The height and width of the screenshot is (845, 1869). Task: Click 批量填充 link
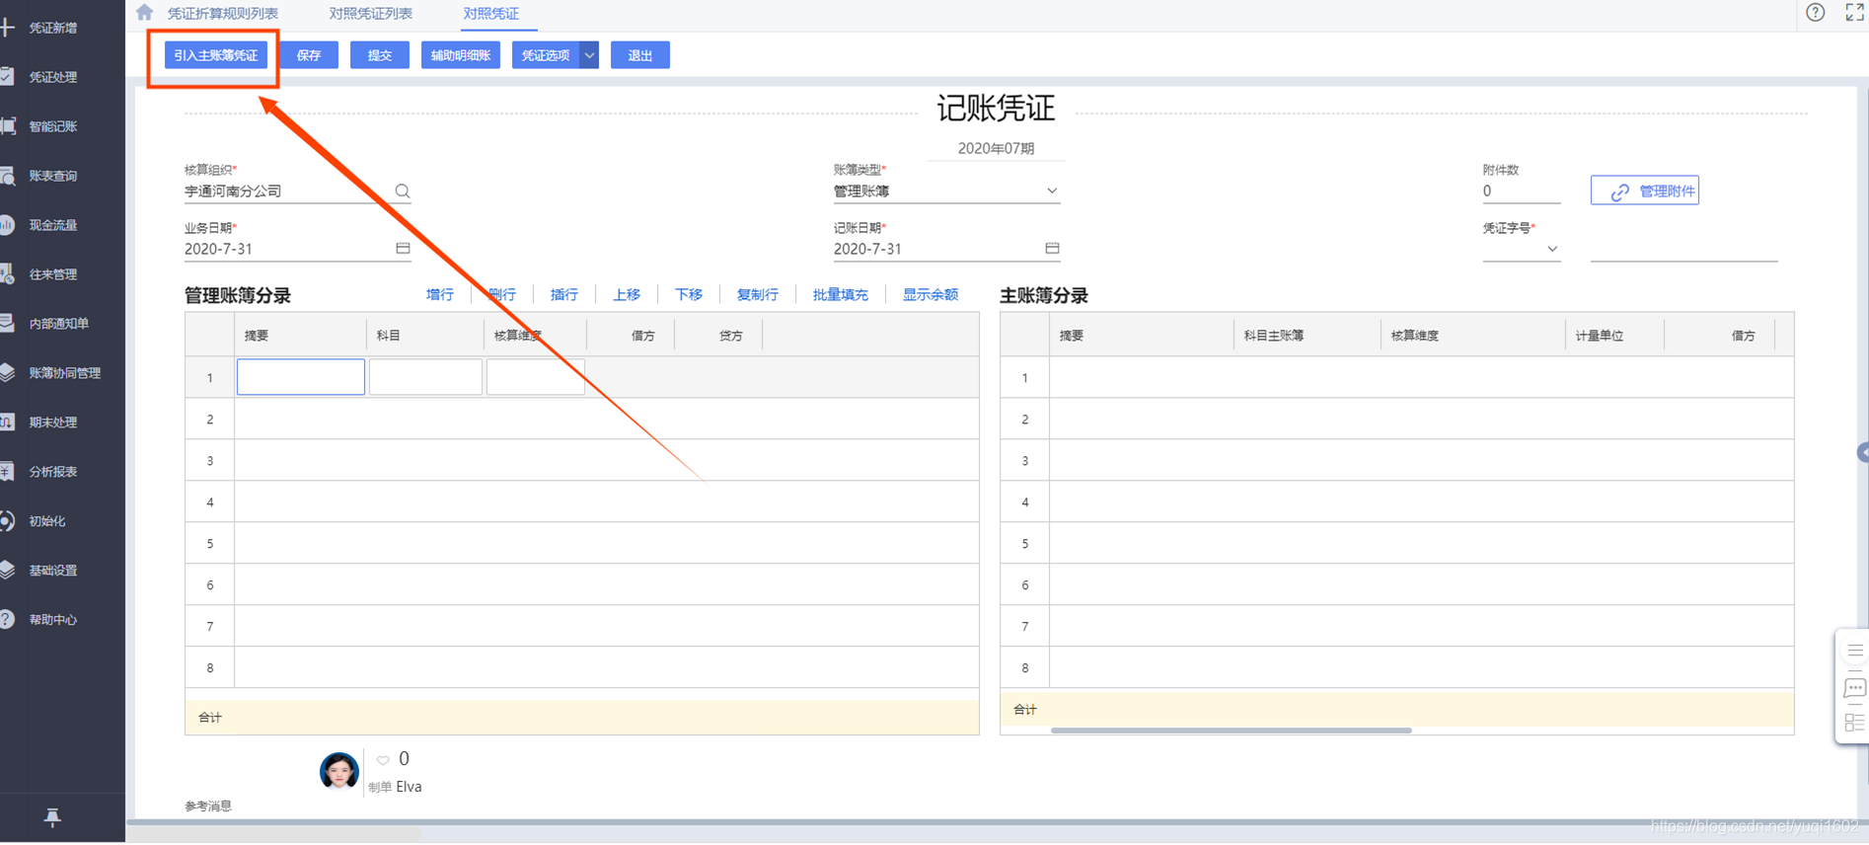[841, 294]
